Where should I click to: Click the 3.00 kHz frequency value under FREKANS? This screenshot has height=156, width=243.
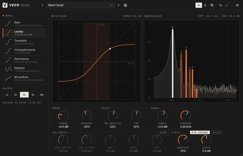(186, 127)
